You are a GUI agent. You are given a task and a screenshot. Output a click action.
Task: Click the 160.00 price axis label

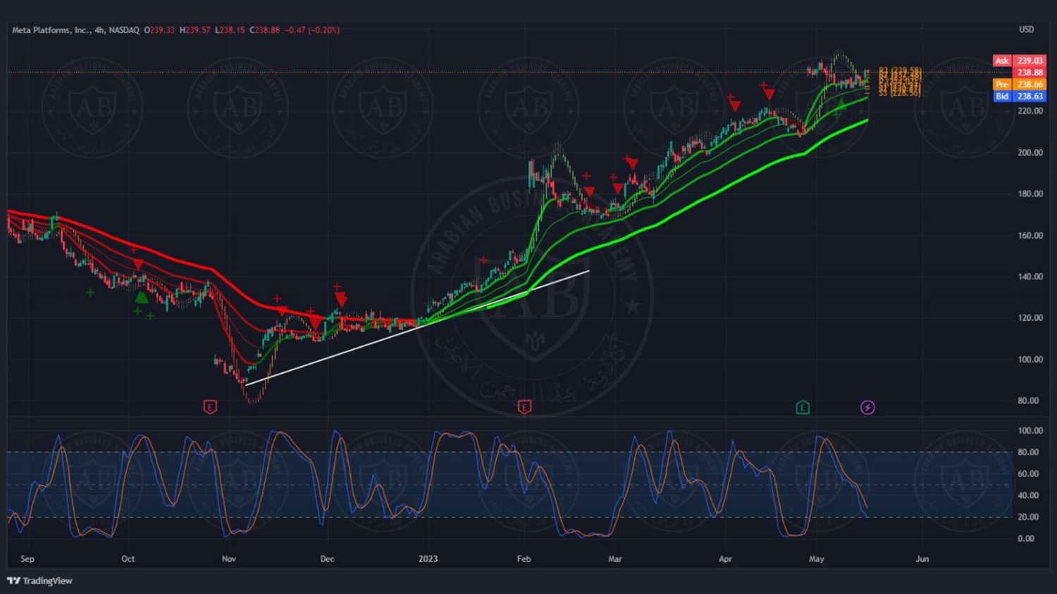tap(1030, 236)
